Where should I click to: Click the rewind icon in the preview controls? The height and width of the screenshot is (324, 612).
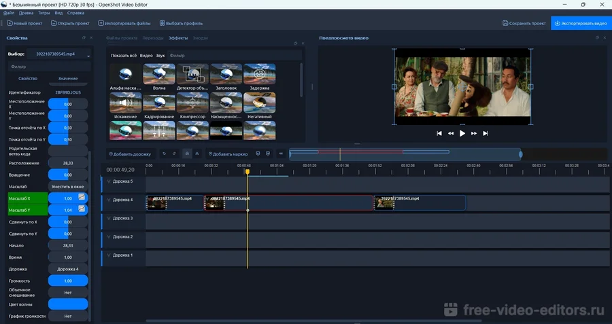tap(450, 134)
